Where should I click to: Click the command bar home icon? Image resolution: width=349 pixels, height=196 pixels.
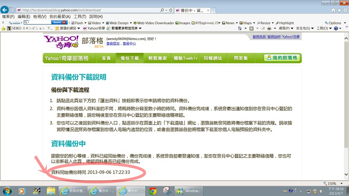[x=240, y=29]
